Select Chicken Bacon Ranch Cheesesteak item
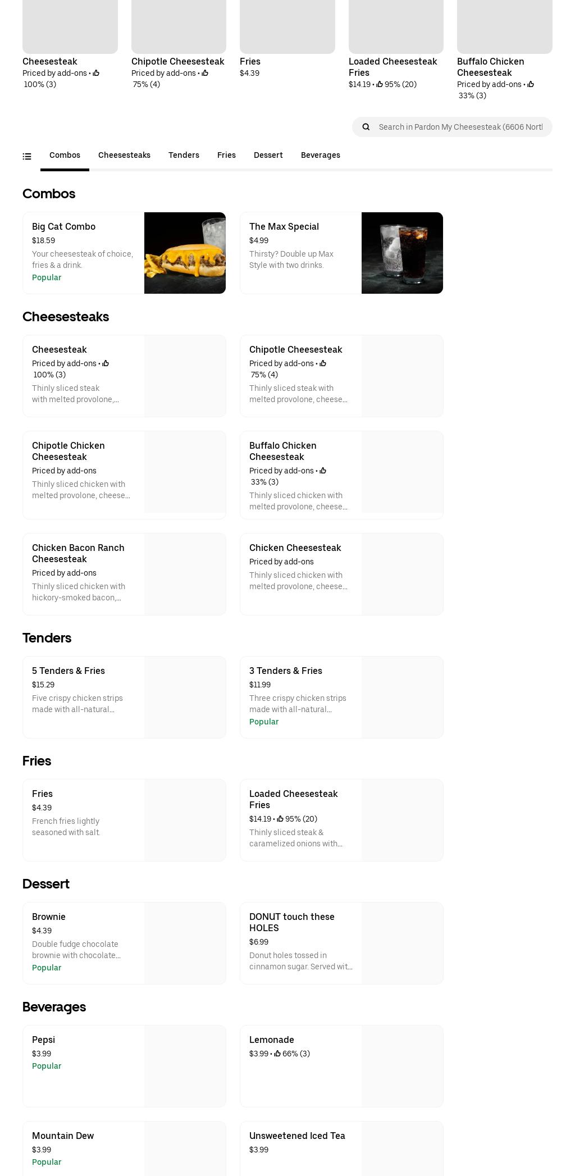This screenshot has height=1176, width=575. pyautogui.click(x=124, y=574)
